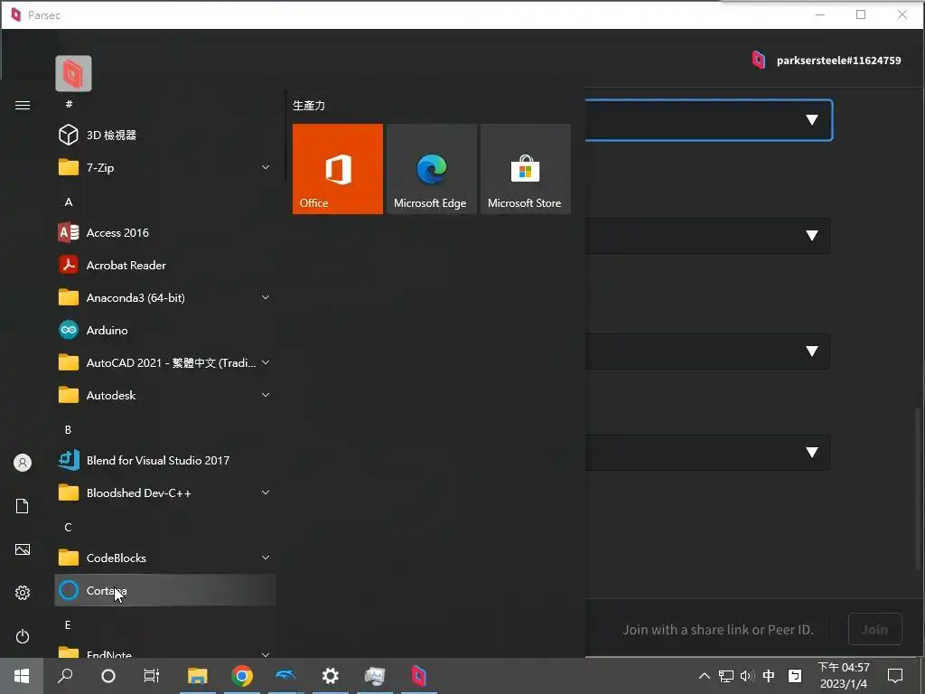Open the monitor-app icon on taskbar
Screen dimensions: 925x694
coord(375,676)
